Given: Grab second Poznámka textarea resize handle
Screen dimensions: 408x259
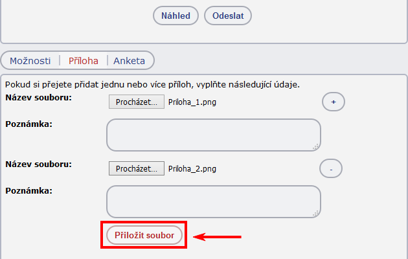Looking at the screenshot, I should (x=316, y=214).
